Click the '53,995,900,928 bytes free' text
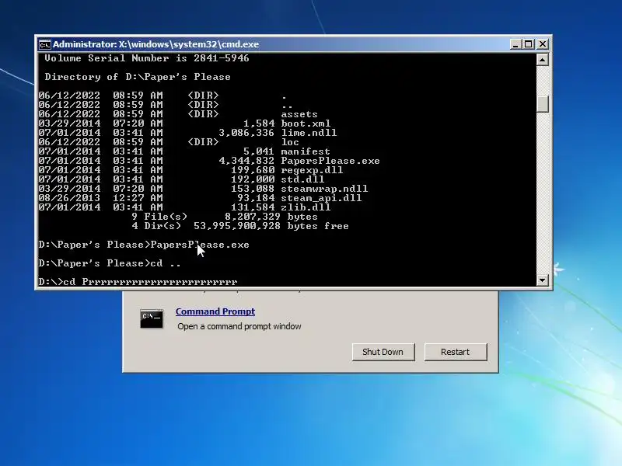Image resolution: width=622 pixels, height=466 pixels. (271, 226)
